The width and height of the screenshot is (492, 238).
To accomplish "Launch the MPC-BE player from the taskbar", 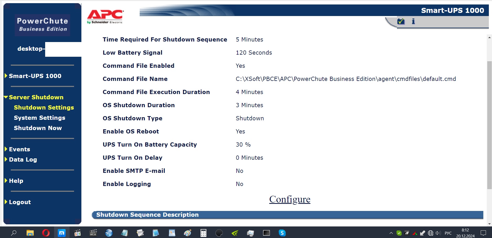I will pyautogui.click(x=93, y=233).
